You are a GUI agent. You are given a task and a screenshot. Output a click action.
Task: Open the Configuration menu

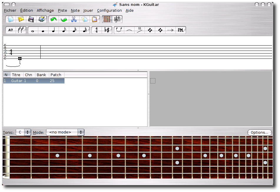click(109, 10)
